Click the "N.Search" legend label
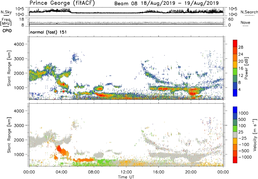Image resolution: width=258 pixels, height=179 pixels. [x=249, y=12]
